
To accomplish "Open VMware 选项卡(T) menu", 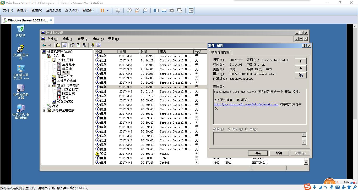I will [x=72, y=10].
